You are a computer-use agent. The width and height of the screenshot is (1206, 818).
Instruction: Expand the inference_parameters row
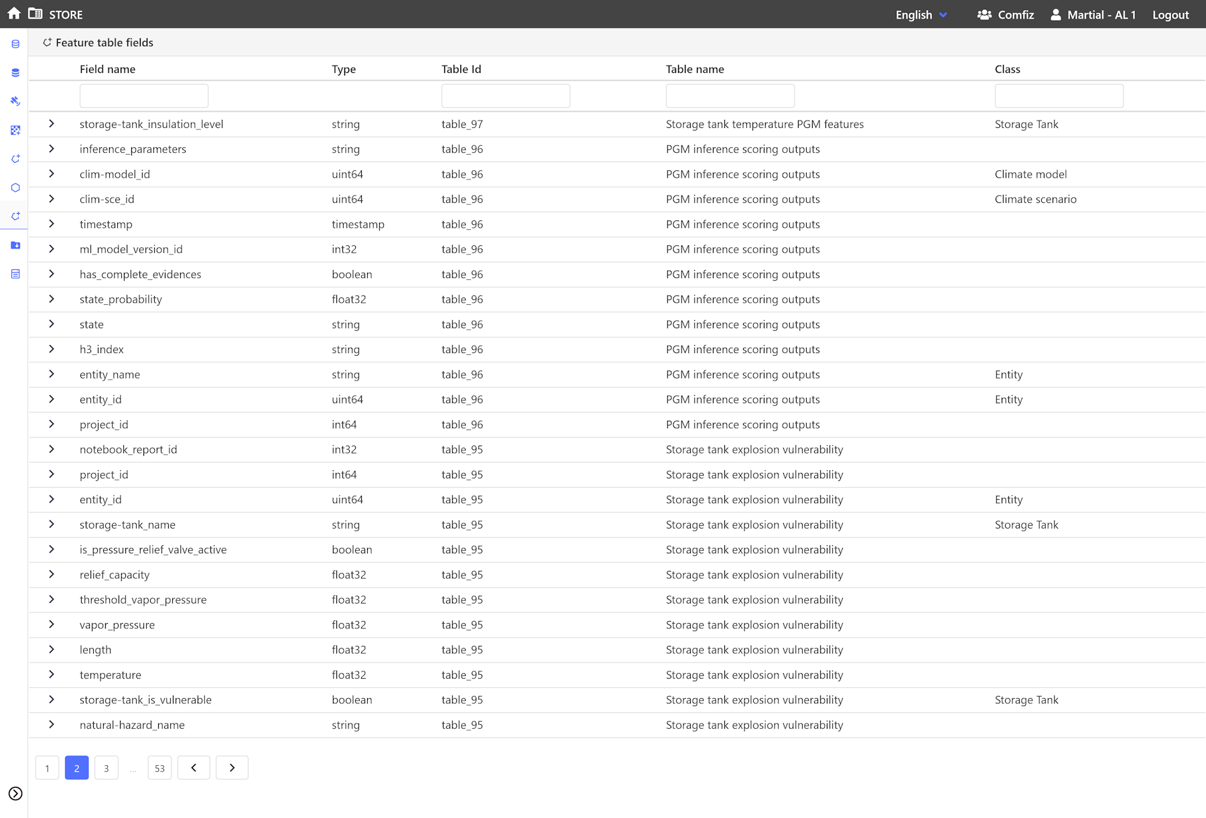52,149
